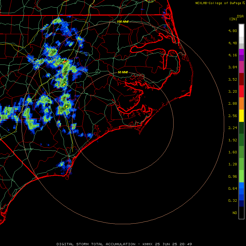
Task: Click the 0.32 legend value
Action: point(233,201)
